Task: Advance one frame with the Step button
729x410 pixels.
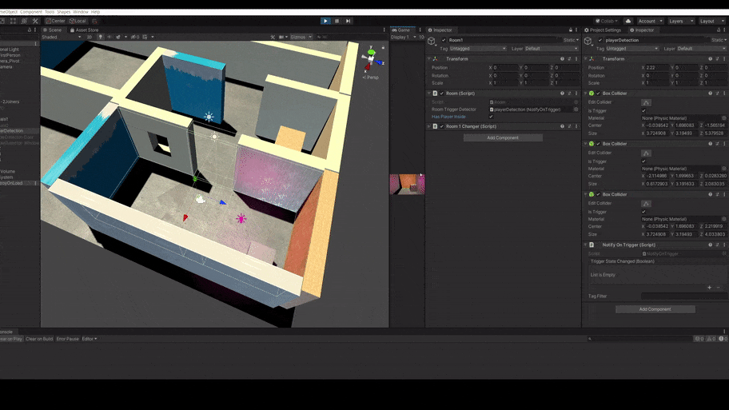Action: [x=348, y=21]
